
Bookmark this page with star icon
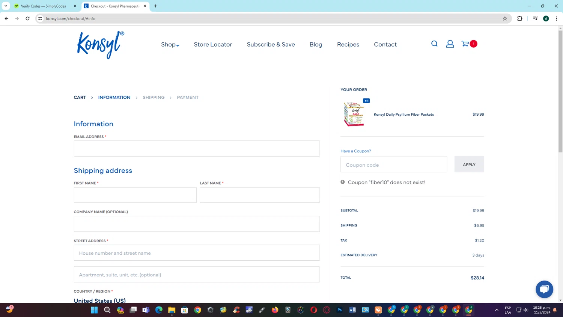point(505,18)
